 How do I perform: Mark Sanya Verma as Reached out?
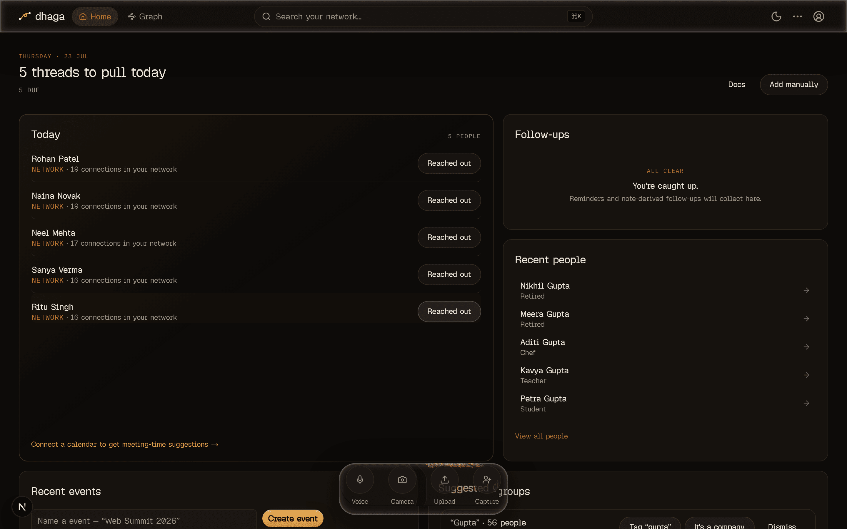(449, 274)
